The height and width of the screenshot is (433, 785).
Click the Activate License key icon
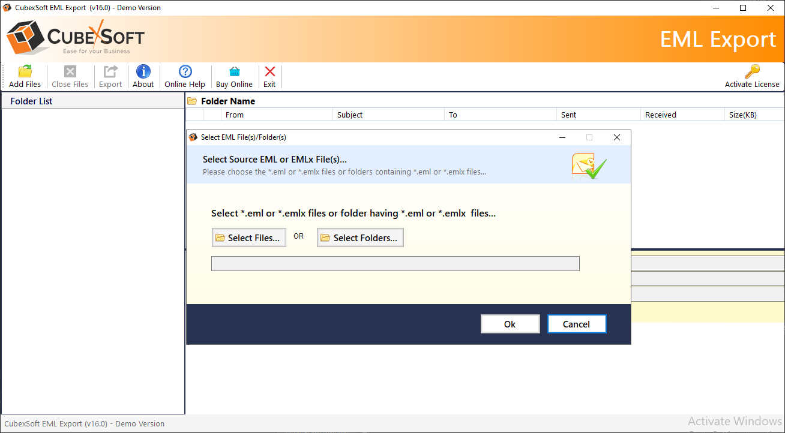tap(752, 72)
